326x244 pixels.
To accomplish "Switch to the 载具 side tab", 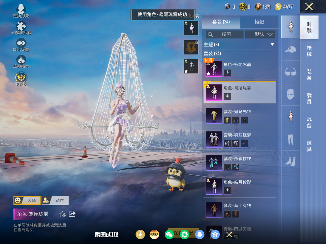I will click(309, 98).
